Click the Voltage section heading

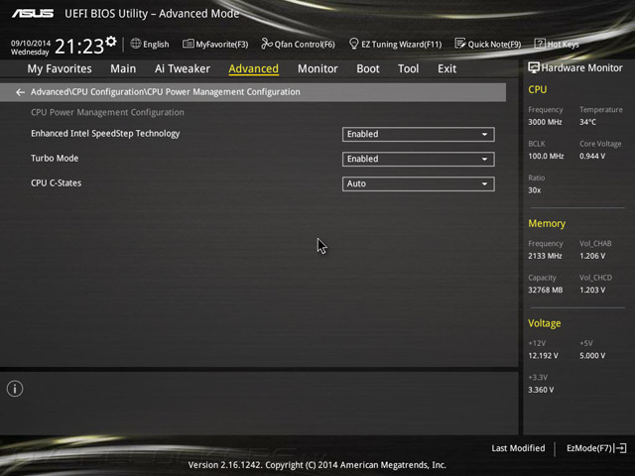(545, 323)
